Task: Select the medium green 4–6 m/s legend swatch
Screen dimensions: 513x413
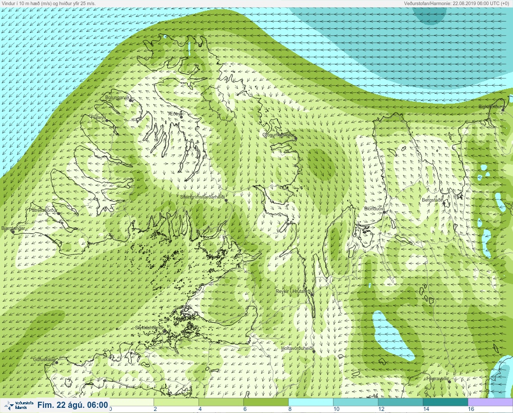Action: 221,402
